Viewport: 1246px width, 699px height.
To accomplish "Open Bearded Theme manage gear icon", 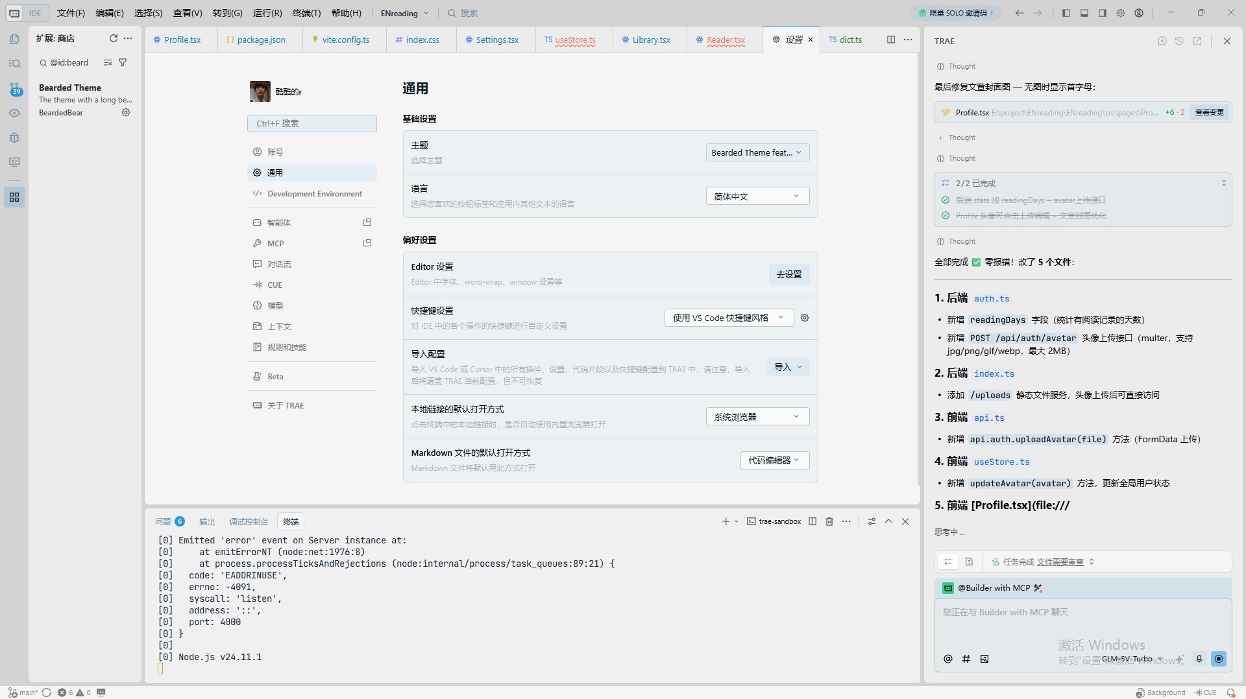I will pos(126,112).
